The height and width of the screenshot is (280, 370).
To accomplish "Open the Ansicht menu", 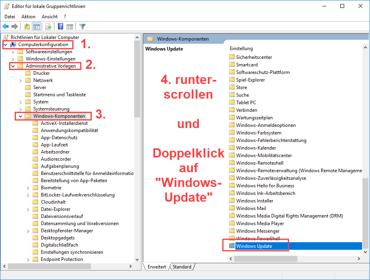I will [x=50, y=17].
